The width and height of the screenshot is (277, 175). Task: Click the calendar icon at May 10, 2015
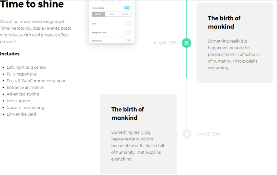[186, 43]
